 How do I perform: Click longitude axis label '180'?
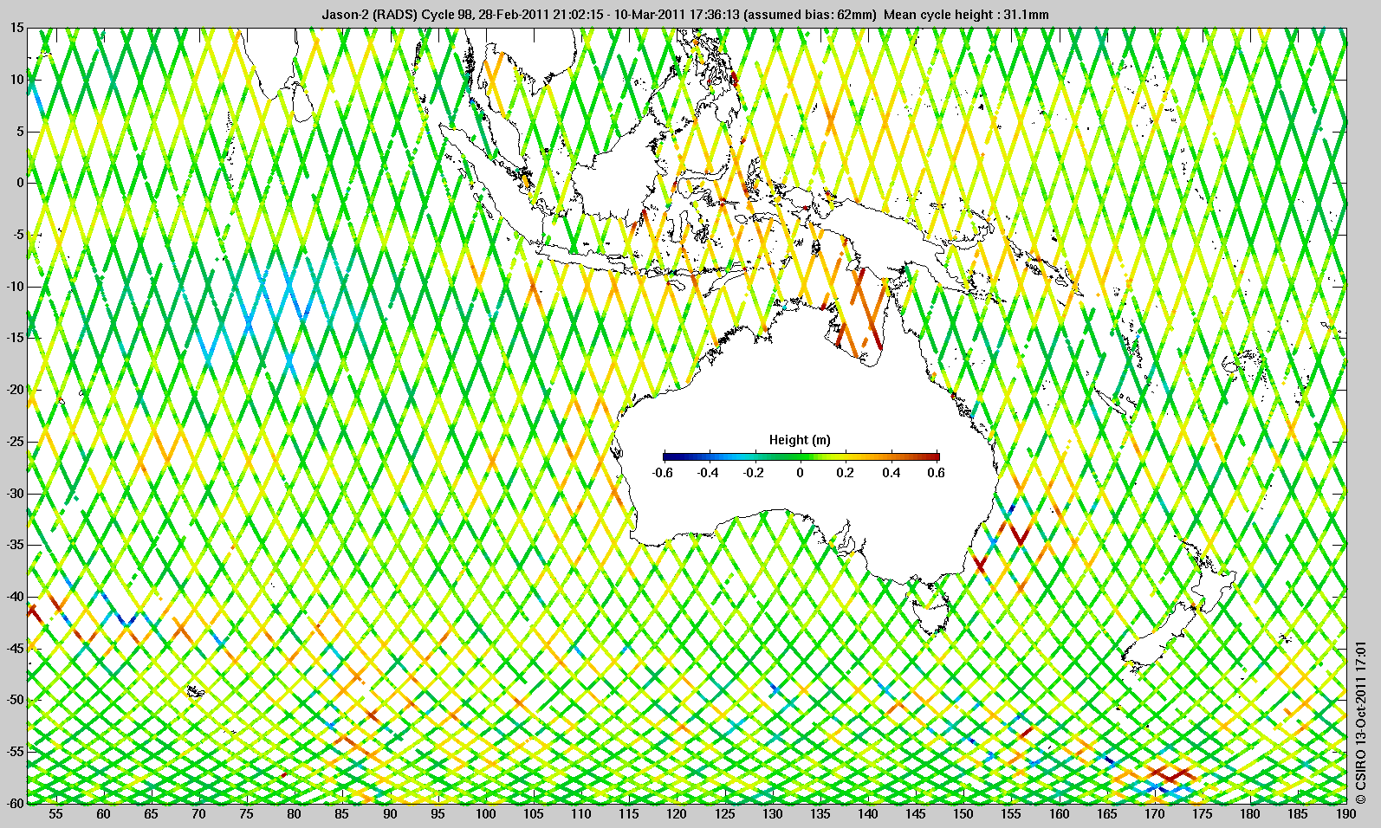1251,814
